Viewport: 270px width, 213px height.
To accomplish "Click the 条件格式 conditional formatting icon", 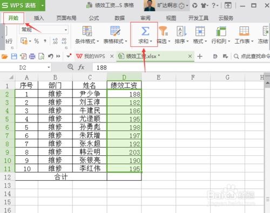I will click(x=87, y=31).
